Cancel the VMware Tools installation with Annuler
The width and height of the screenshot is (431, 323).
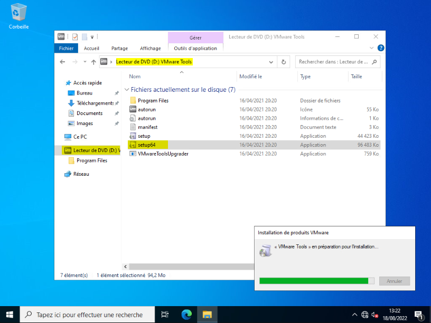pos(395,281)
